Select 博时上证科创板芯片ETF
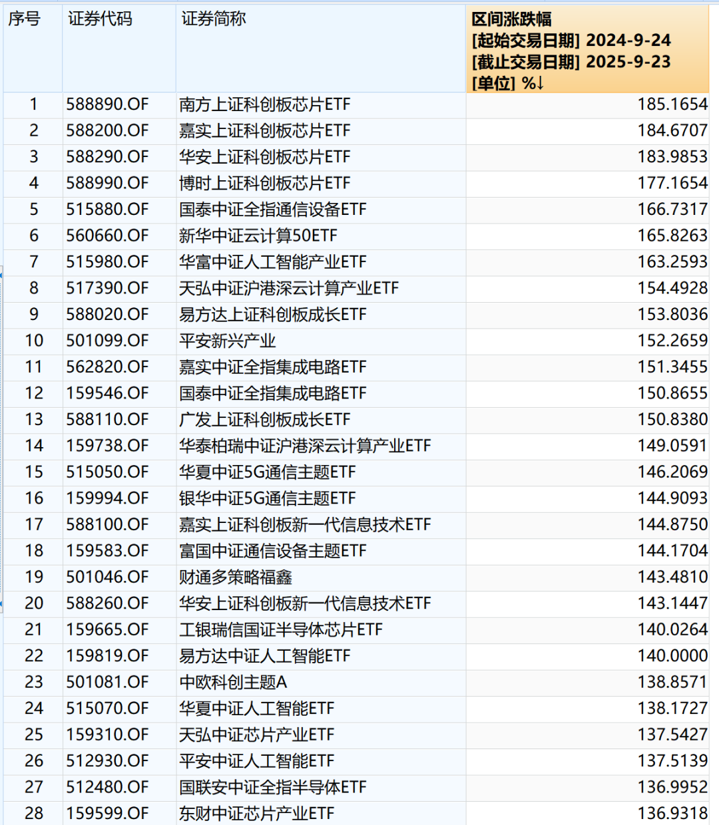 [x=264, y=183]
